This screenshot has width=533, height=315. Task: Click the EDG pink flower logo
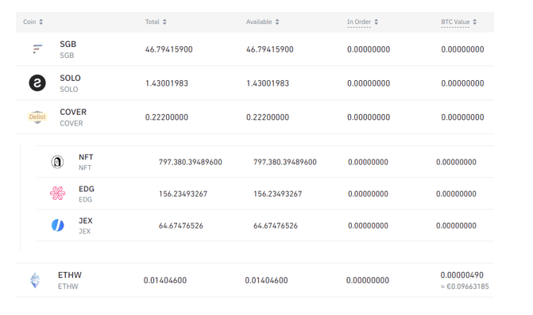[57, 194]
